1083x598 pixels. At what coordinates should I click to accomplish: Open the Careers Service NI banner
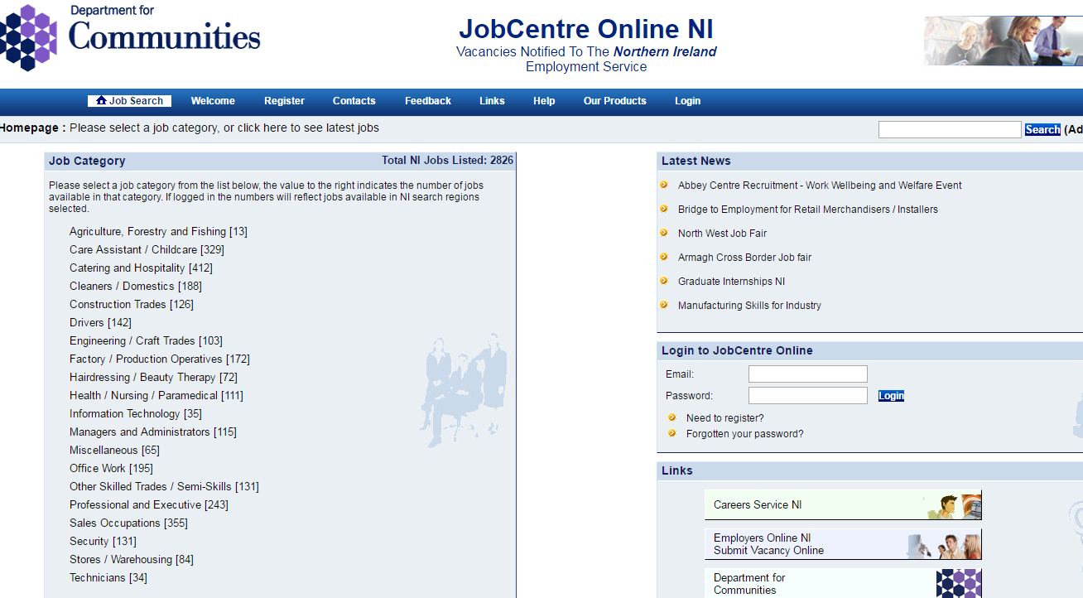click(843, 504)
